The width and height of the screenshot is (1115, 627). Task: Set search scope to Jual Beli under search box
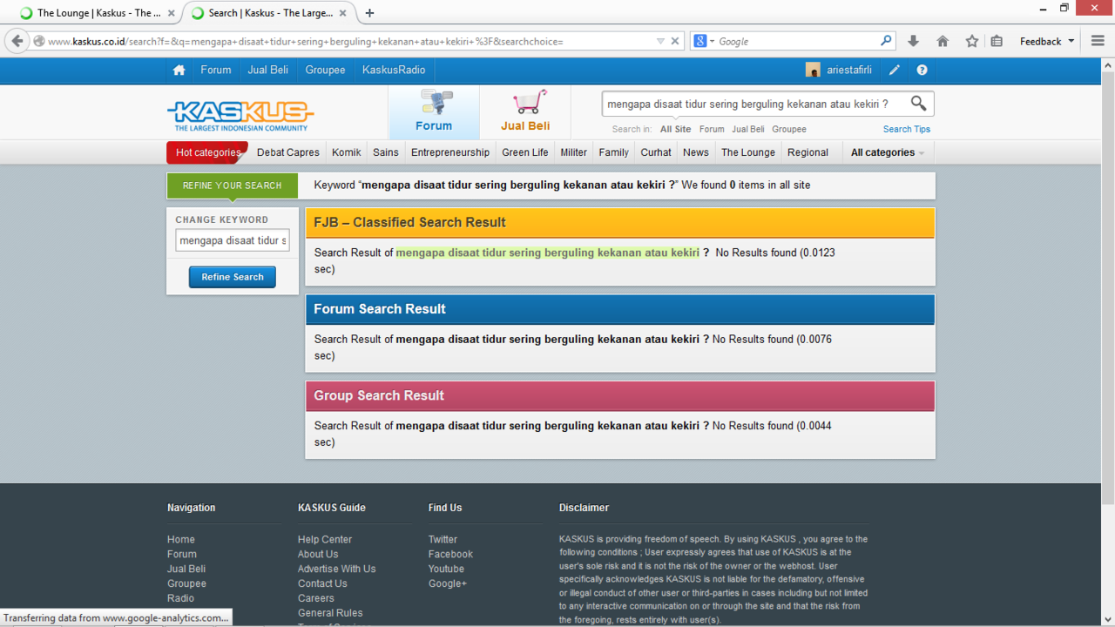(748, 129)
